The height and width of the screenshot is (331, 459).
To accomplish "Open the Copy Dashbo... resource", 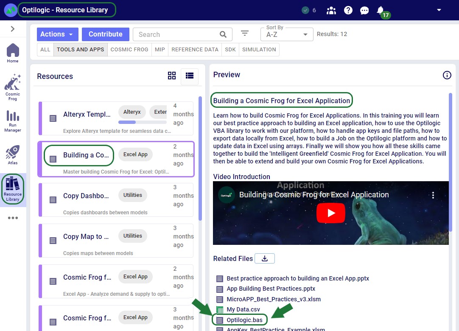I will tap(116, 200).
